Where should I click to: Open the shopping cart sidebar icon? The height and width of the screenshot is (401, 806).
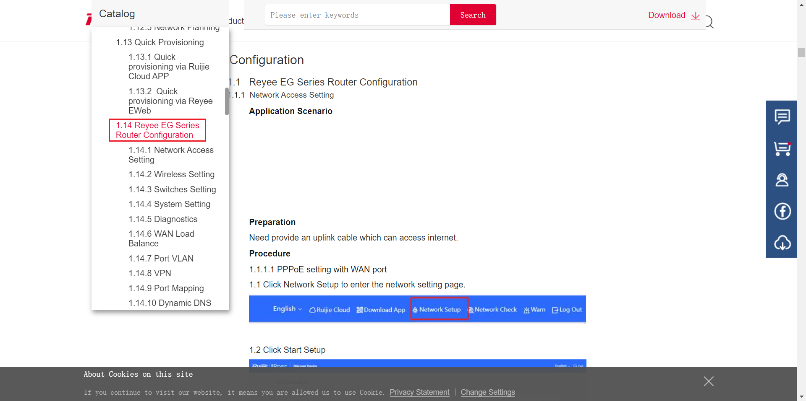tap(782, 148)
